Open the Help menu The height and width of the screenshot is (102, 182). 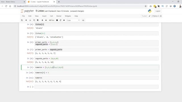pyautogui.click(x=76, y=16)
